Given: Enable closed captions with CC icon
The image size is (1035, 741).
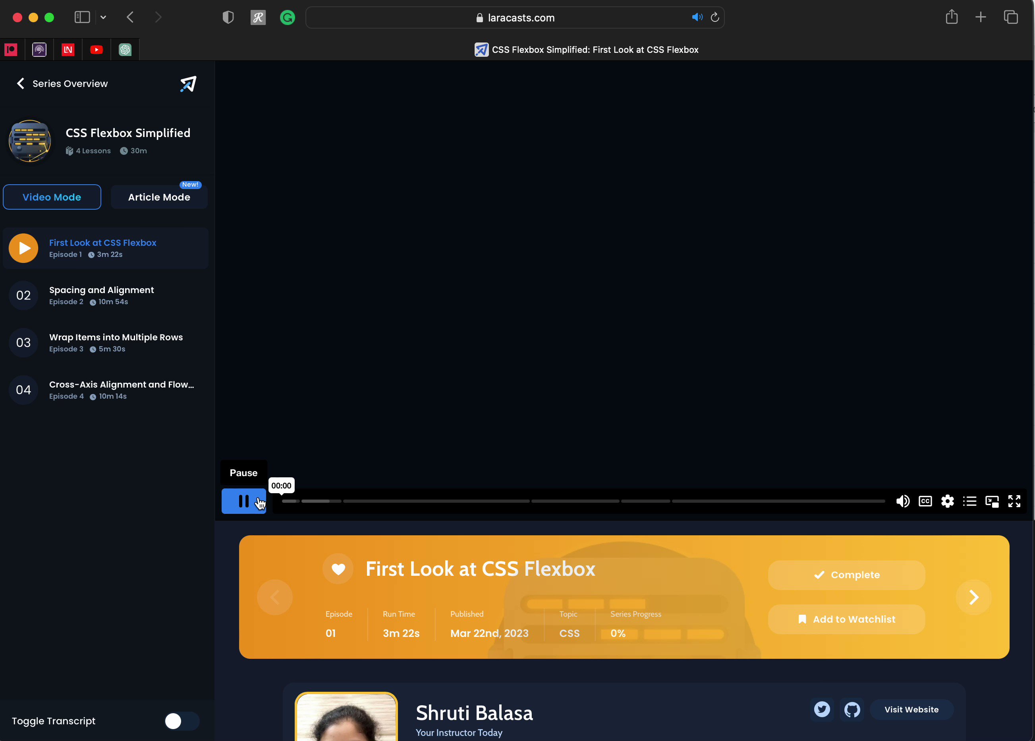Looking at the screenshot, I should tap(925, 501).
